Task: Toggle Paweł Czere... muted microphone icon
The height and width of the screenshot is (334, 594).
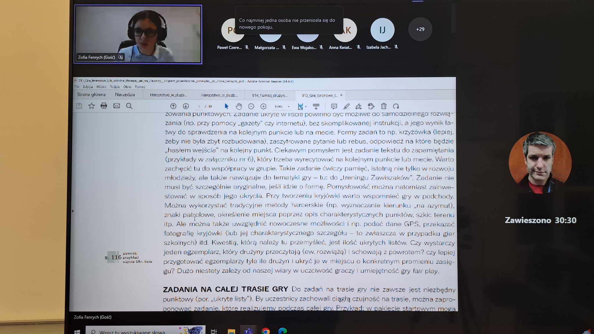Action: tap(247, 47)
